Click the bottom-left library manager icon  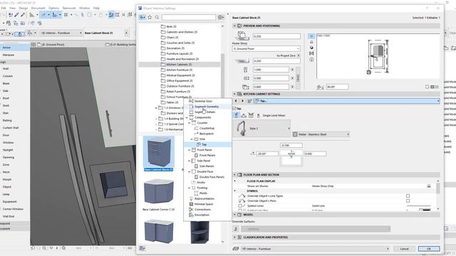tap(142, 248)
